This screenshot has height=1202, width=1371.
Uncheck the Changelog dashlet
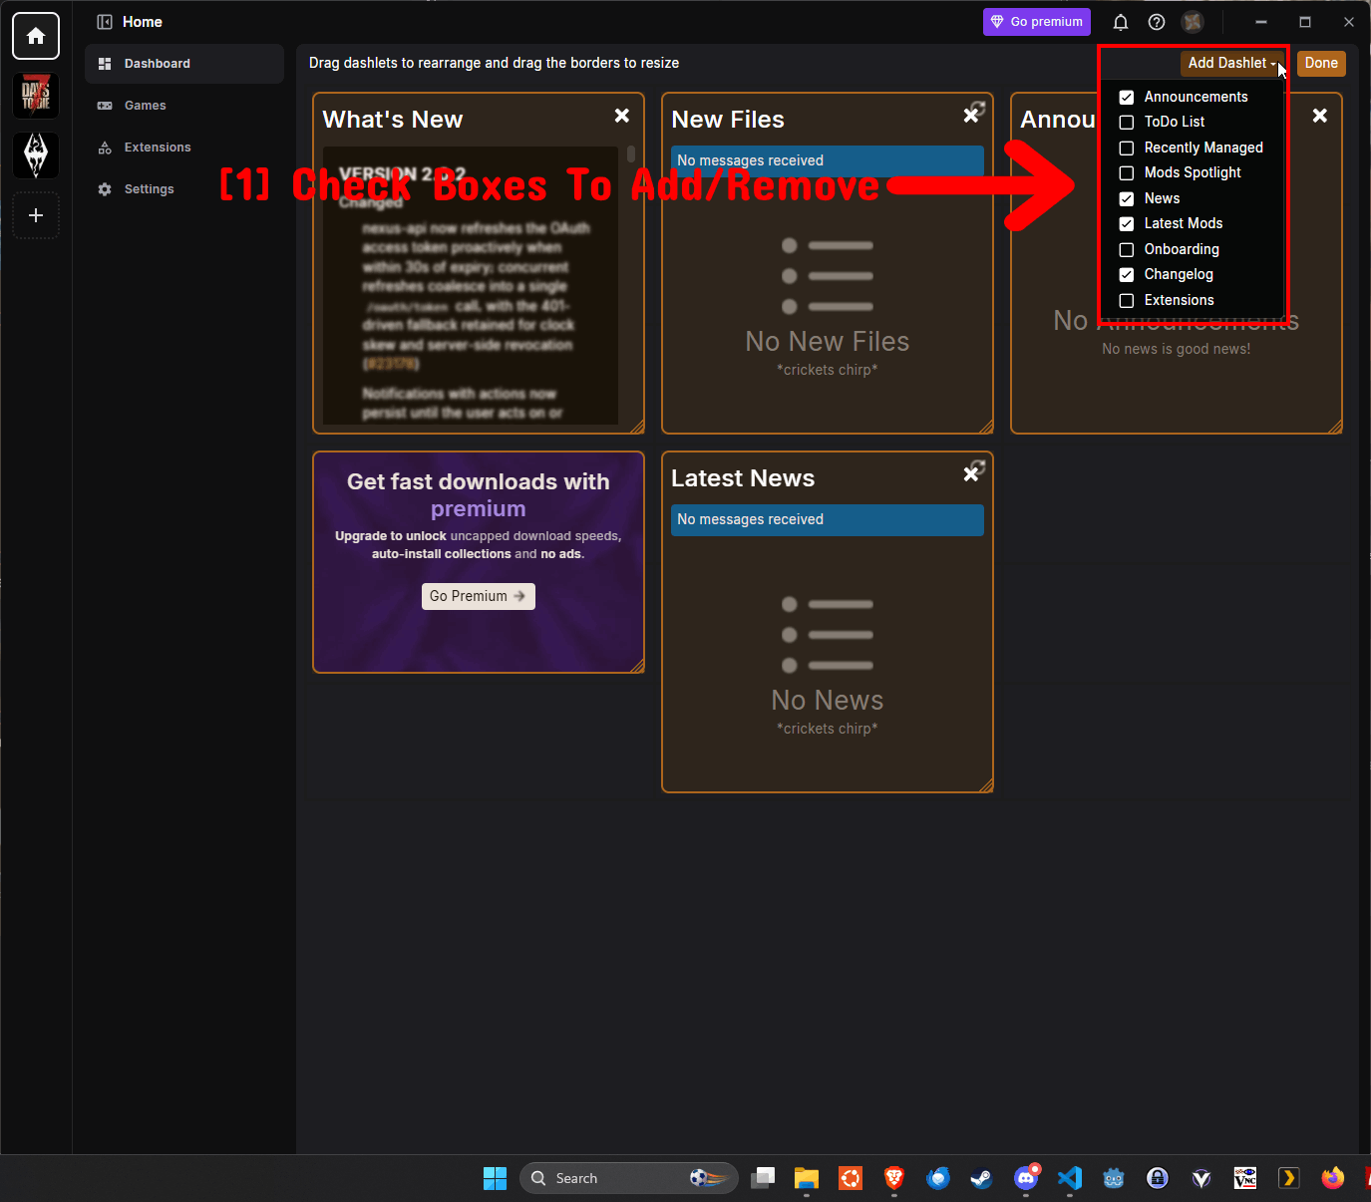[x=1127, y=274]
